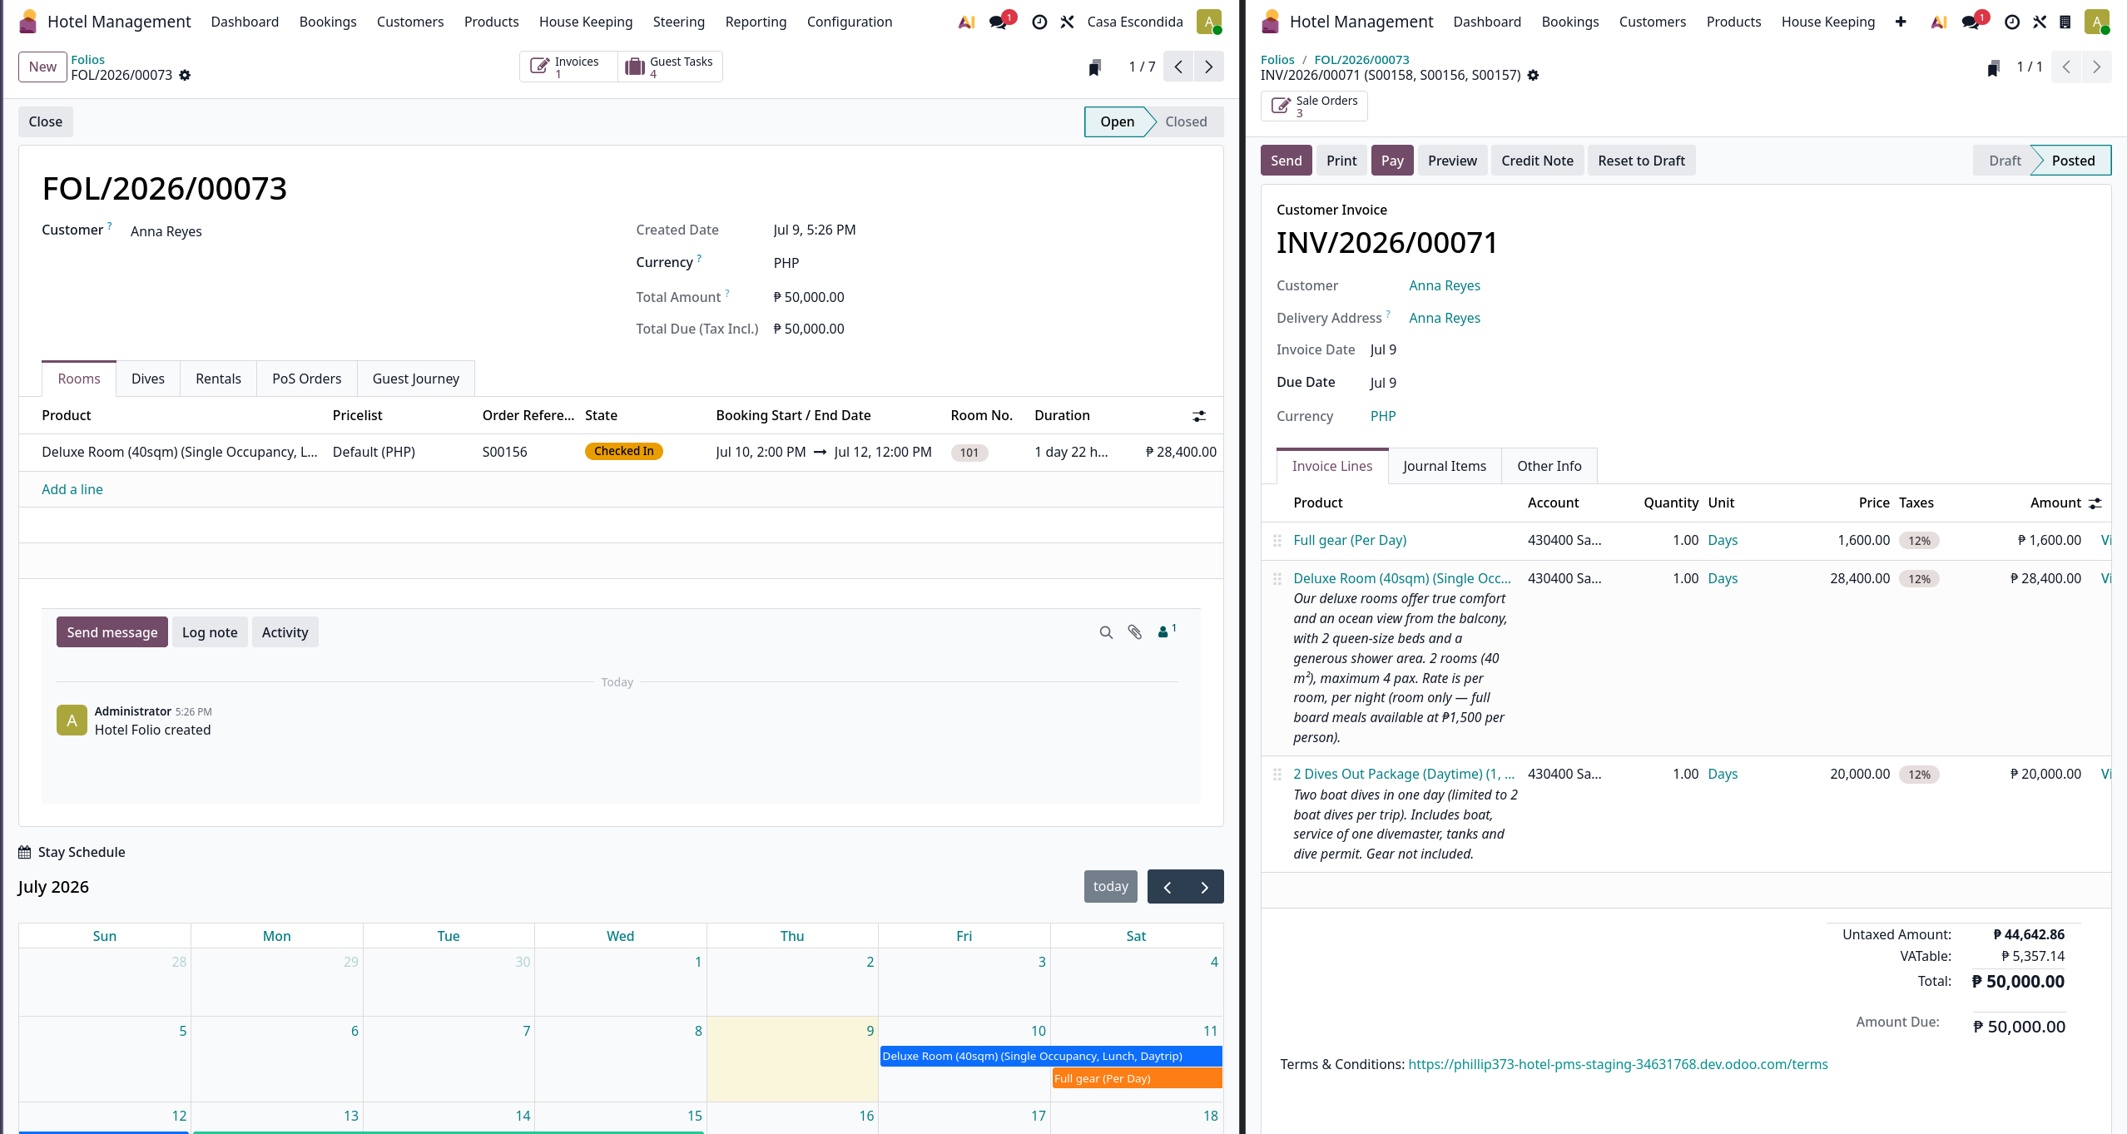Open FOL/2026/00073 breadcrumb in right window

1361,60
